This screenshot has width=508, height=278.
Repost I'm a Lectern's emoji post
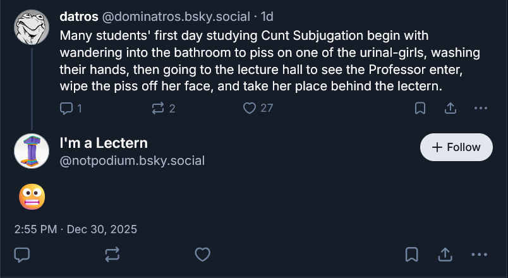point(112,255)
